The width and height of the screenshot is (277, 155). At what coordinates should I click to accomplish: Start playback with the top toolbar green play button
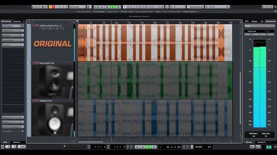pyautogui.click(x=113, y=7)
